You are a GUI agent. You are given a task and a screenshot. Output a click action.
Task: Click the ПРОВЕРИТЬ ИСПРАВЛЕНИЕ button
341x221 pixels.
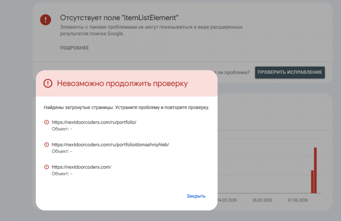(x=290, y=72)
